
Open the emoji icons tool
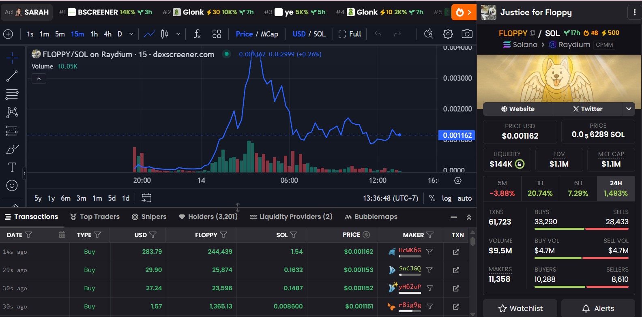point(12,186)
